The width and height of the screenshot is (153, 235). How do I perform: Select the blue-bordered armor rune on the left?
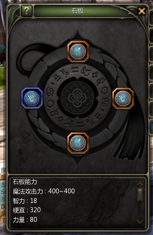coord(32,98)
